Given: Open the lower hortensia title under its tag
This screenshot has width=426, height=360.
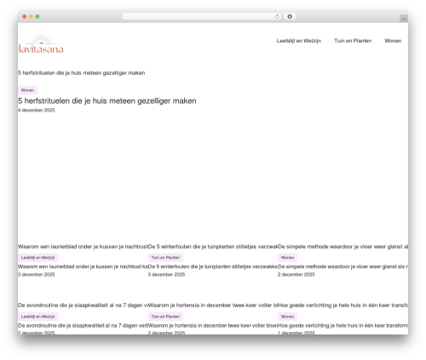Looking at the screenshot, I should pyautogui.click(x=213, y=325).
